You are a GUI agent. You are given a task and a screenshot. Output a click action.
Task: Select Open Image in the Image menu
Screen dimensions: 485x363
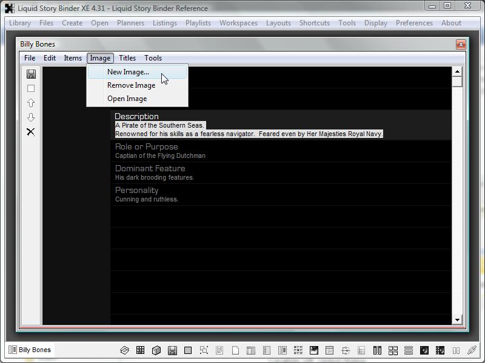point(127,99)
